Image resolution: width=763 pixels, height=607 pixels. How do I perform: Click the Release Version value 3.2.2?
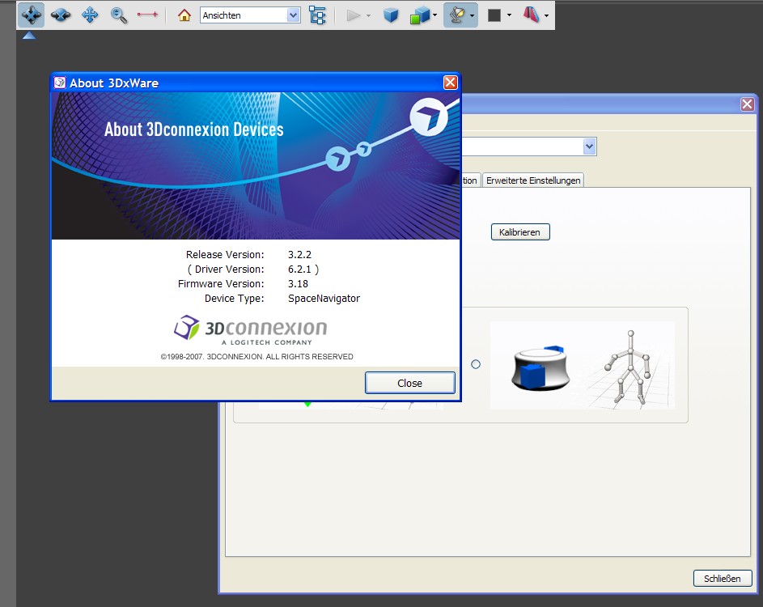coord(299,255)
